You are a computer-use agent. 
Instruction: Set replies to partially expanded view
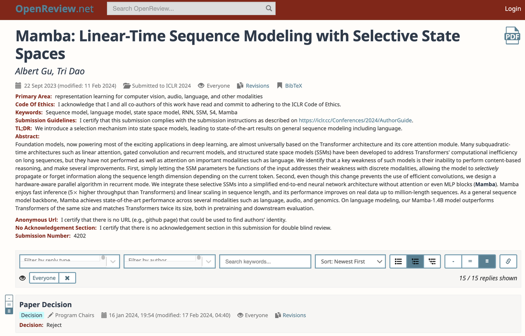[470, 261]
